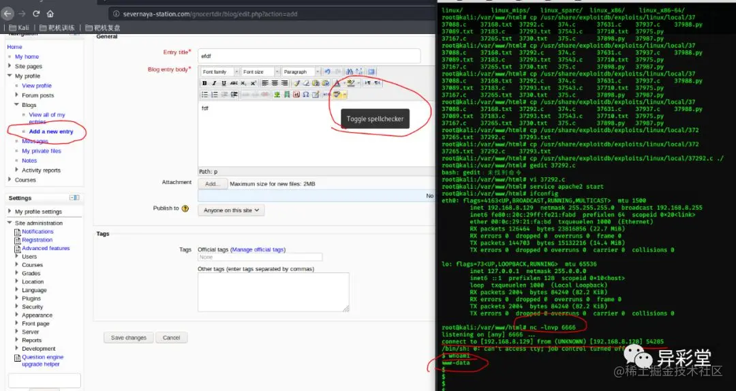Click the Settings search input box
This screenshot has height=391, width=736.
click(x=44, y=380)
